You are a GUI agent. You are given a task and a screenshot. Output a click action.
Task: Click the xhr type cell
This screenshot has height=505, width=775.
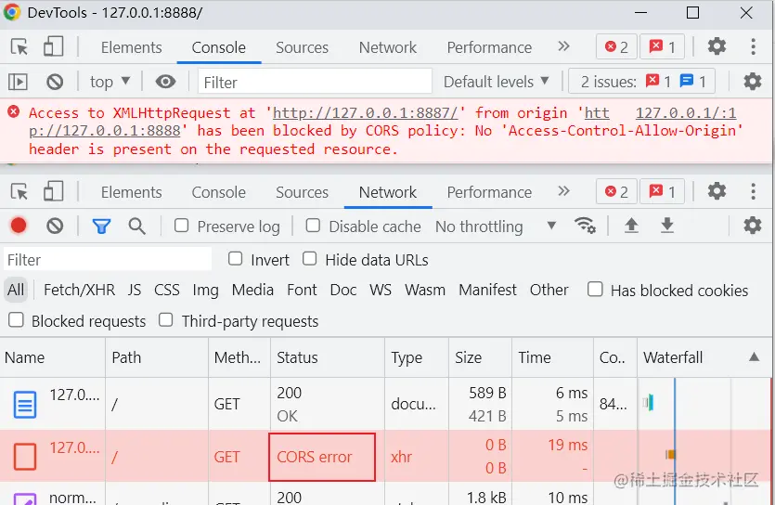(401, 457)
